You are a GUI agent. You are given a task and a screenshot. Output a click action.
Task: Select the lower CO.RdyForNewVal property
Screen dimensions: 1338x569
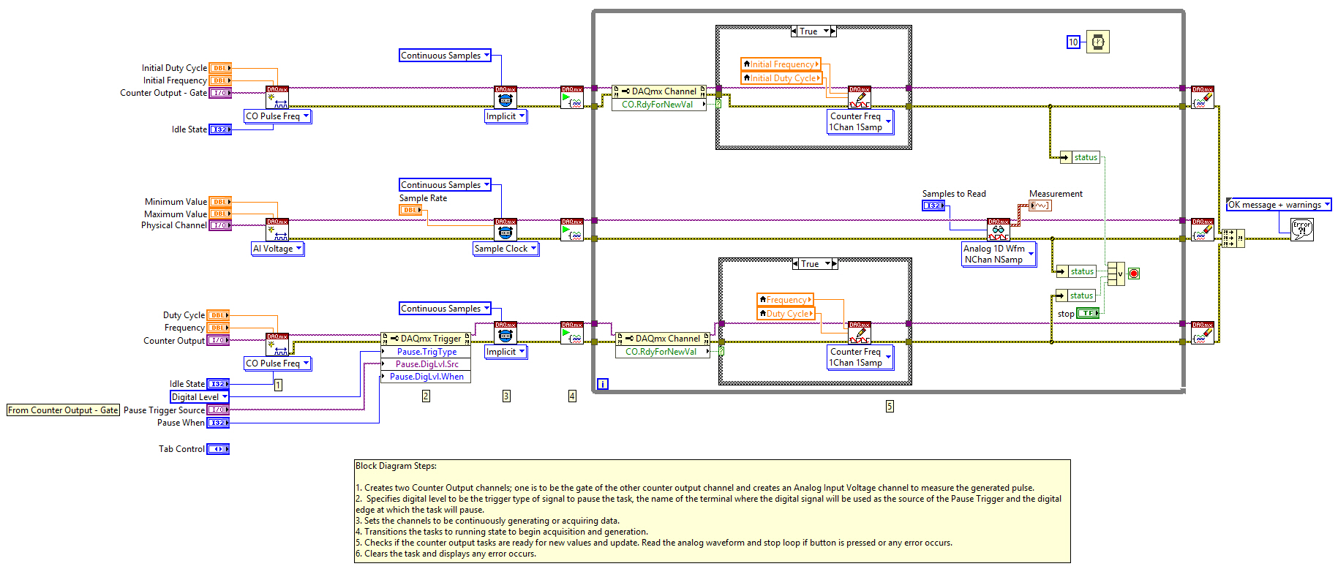click(663, 352)
